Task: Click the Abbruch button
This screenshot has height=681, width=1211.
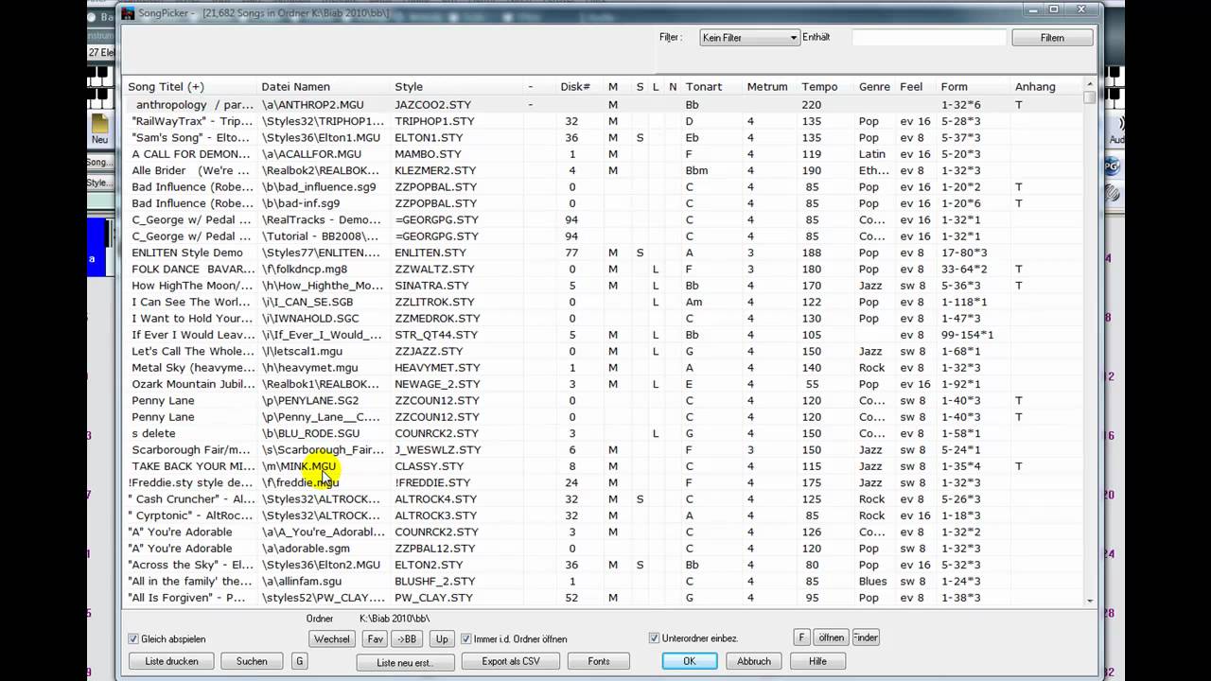Action: tap(754, 661)
